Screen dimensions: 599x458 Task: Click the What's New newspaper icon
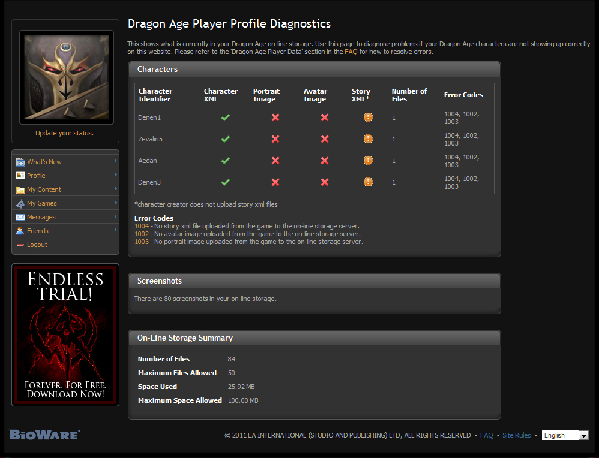(x=20, y=162)
